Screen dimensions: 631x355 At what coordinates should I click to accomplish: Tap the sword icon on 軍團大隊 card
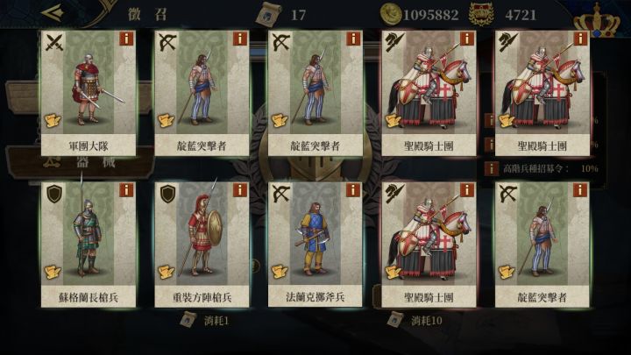tap(54, 42)
